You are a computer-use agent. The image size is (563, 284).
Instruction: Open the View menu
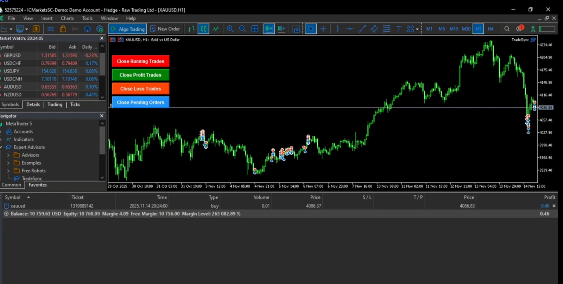point(28,18)
